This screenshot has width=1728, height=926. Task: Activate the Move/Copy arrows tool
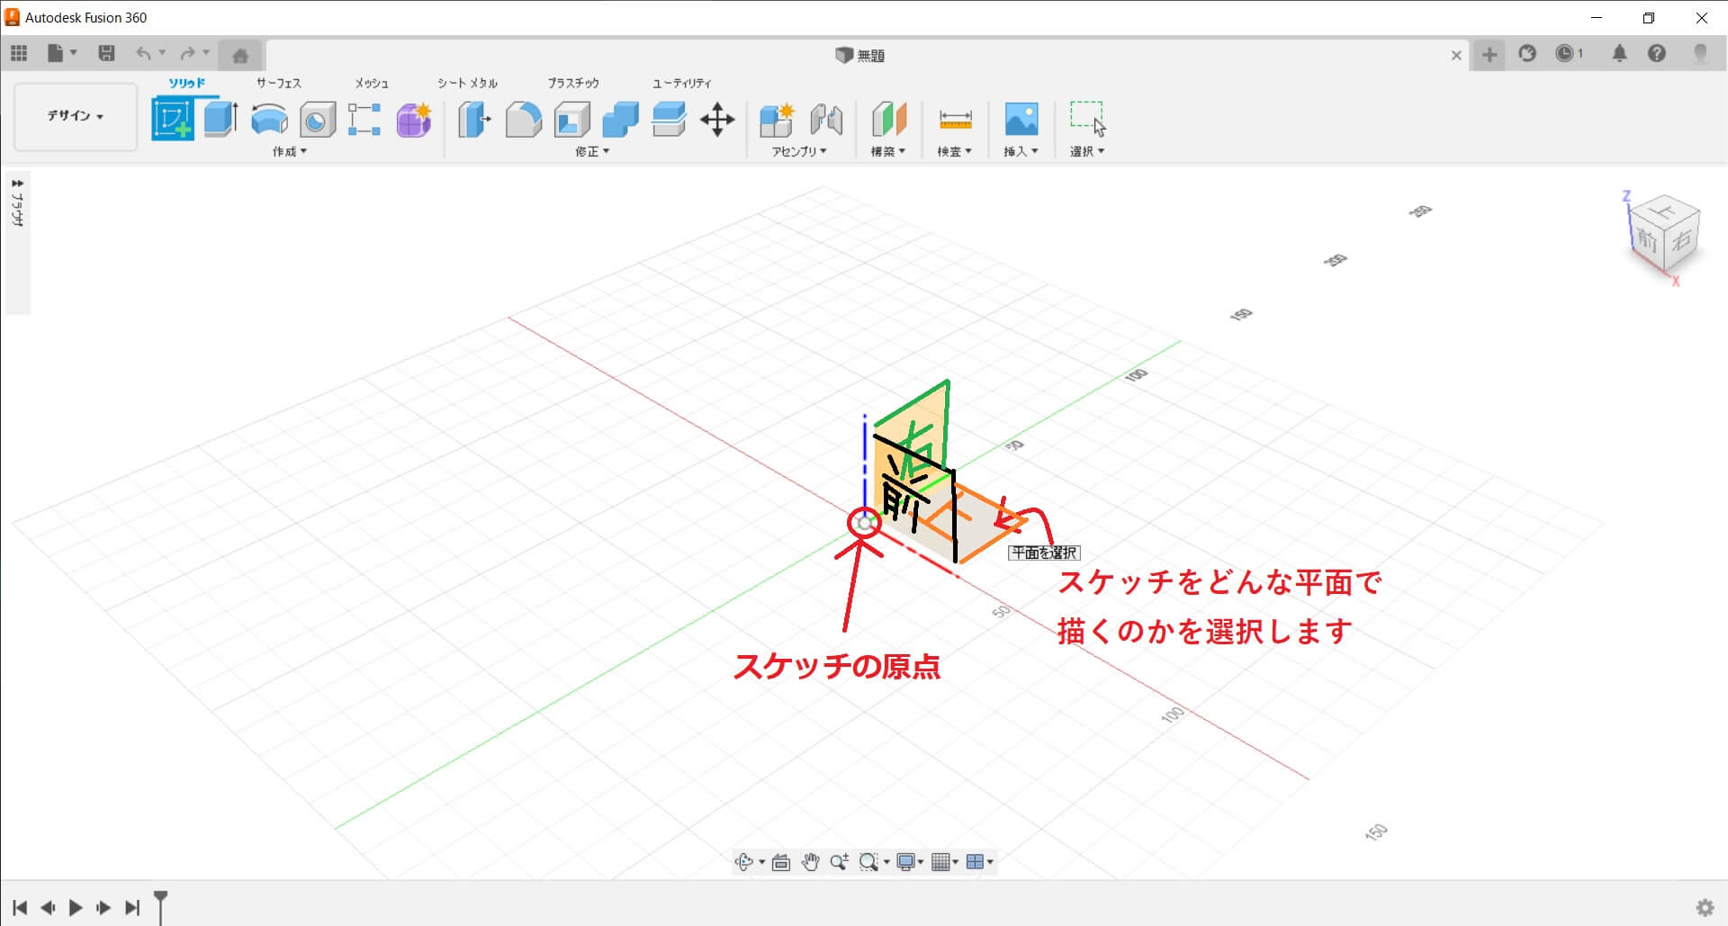point(717,120)
